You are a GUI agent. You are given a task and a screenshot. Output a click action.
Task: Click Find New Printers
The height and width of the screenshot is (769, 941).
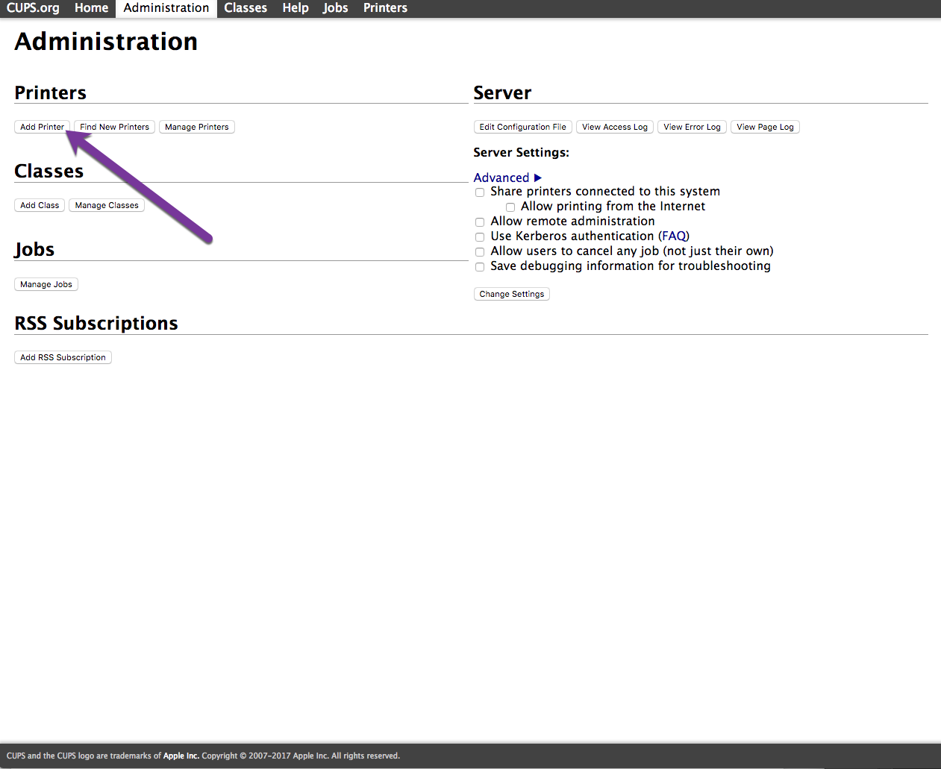(x=115, y=127)
